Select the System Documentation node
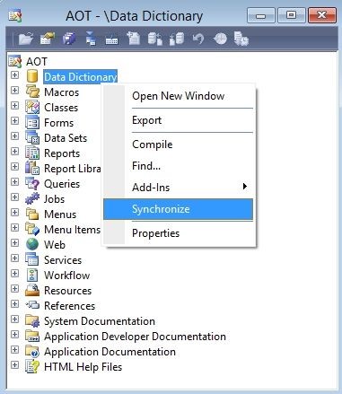The image size is (342, 394). (100, 321)
